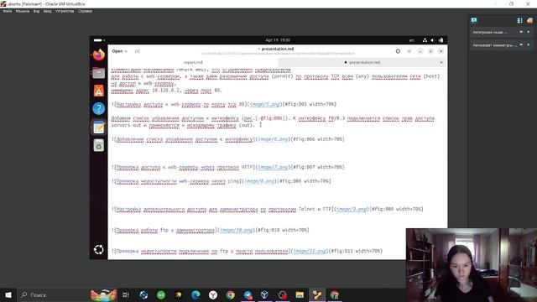Click the Поиск search box in the taskbar
Viewport: 537px width, 302px height.
(x=53, y=294)
